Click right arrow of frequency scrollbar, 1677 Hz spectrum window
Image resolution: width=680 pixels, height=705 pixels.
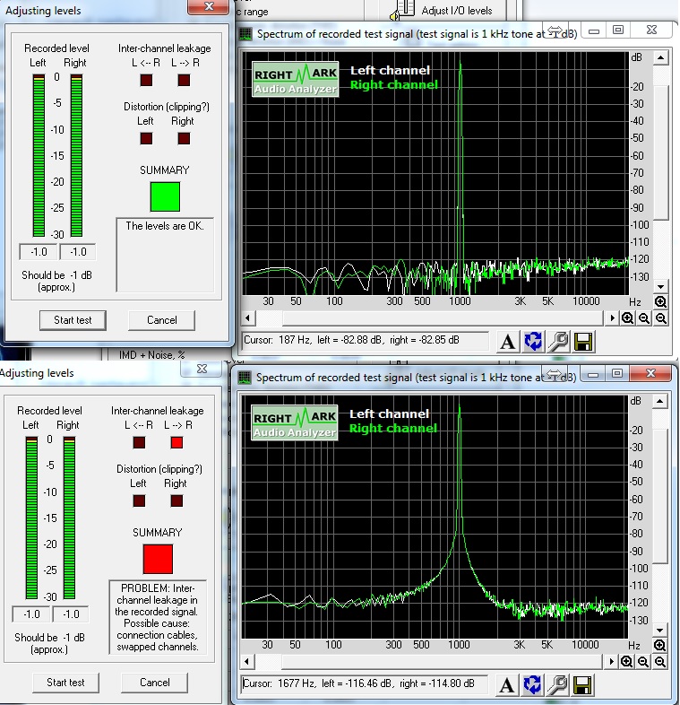click(x=611, y=662)
